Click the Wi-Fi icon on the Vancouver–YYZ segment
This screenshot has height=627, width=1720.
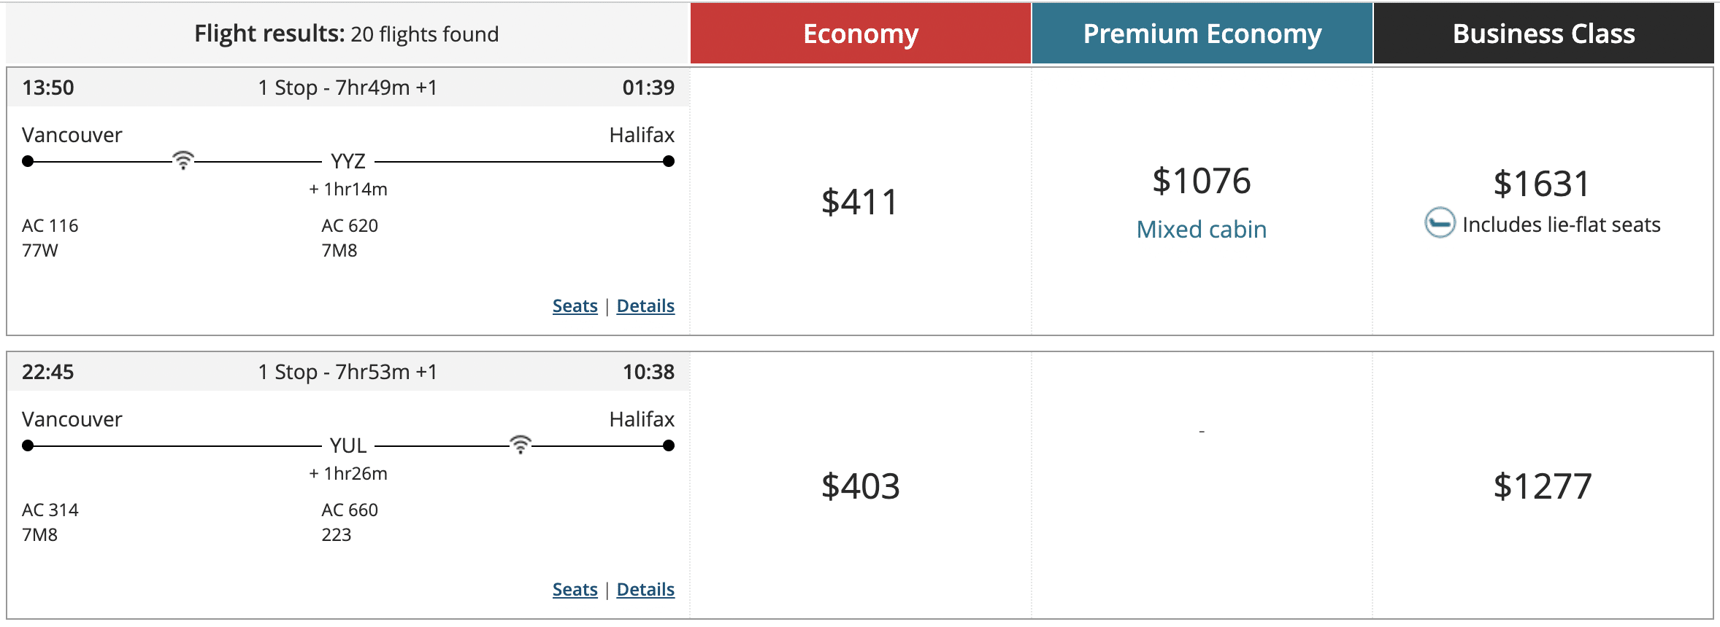pos(183,160)
